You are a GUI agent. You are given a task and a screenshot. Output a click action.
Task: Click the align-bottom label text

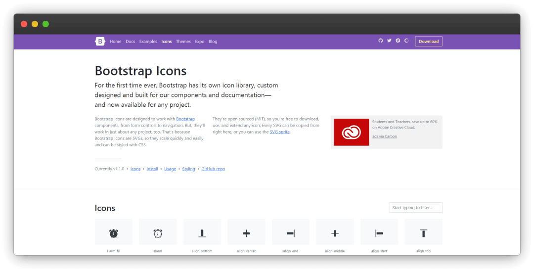coord(202,251)
